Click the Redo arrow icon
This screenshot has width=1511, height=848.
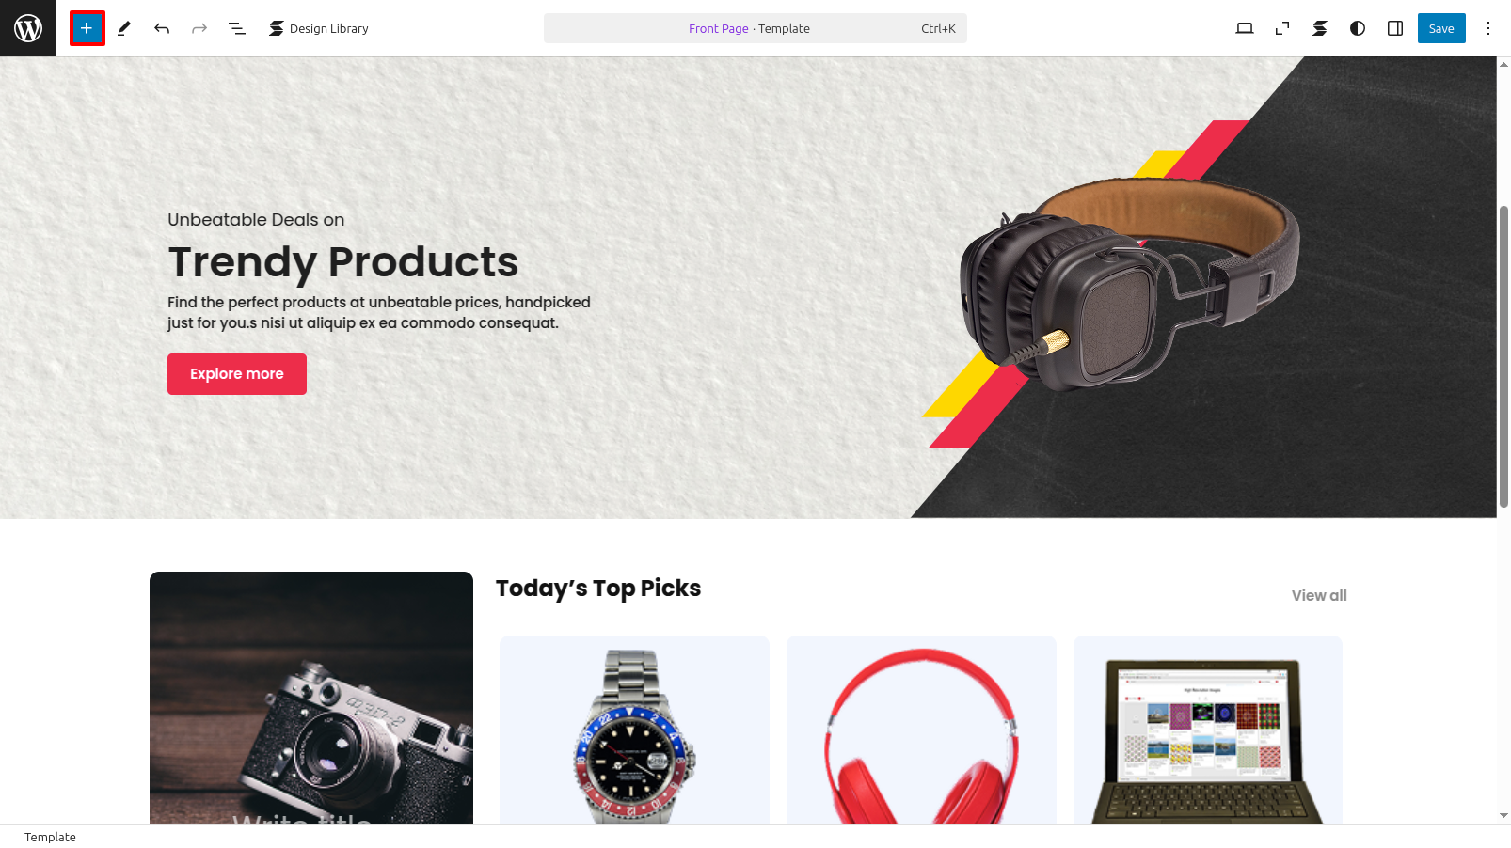point(199,28)
